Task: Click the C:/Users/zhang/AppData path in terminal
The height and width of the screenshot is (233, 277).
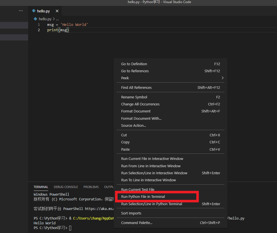Action: pyautogui.click(x=93, y=218)
